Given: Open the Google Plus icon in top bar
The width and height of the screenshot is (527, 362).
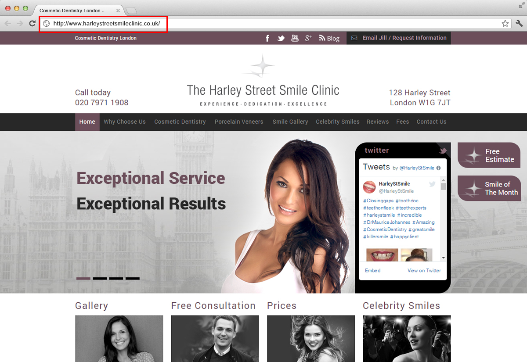Looking at the screenshot, I should [308, 38].
